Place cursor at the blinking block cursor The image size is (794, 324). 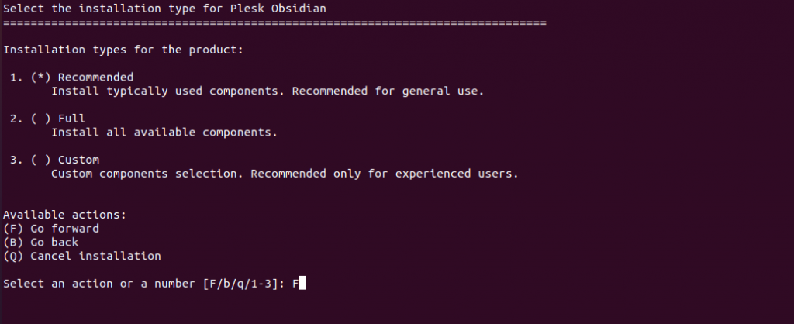click(x=302, y=284)
